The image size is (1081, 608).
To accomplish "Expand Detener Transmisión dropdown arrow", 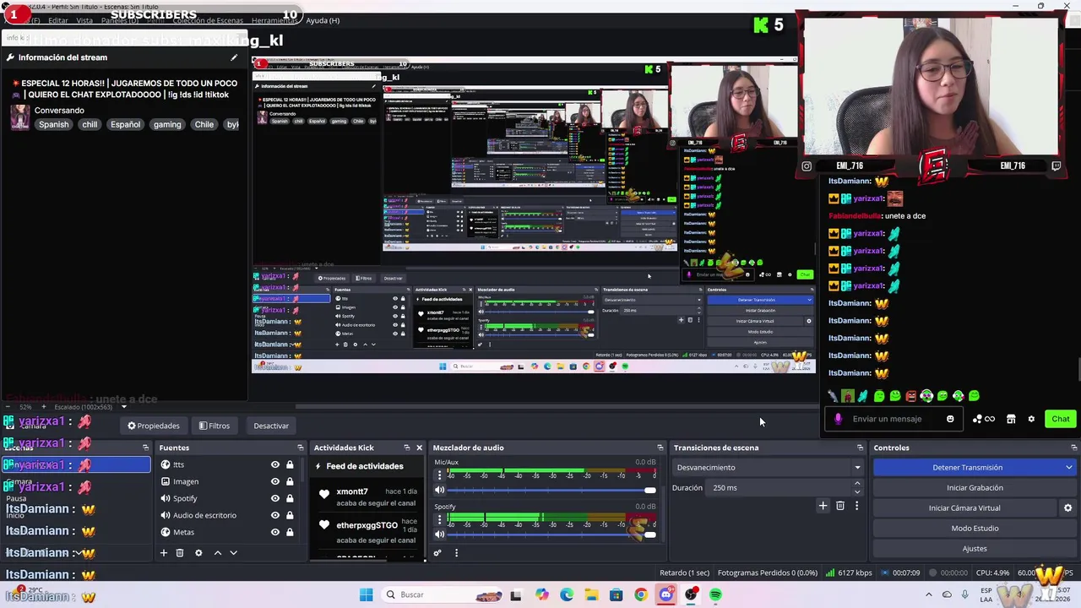I will click(x=1068, y=467).
